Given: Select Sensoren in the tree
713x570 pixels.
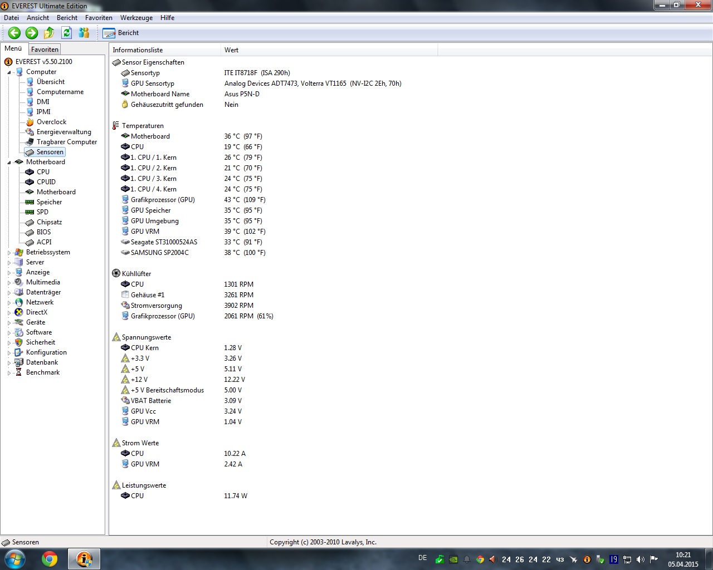Looking at the screenshot, I should (x=50, y=152).
